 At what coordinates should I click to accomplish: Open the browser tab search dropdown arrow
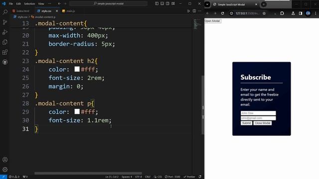click(x=207, y=4)
